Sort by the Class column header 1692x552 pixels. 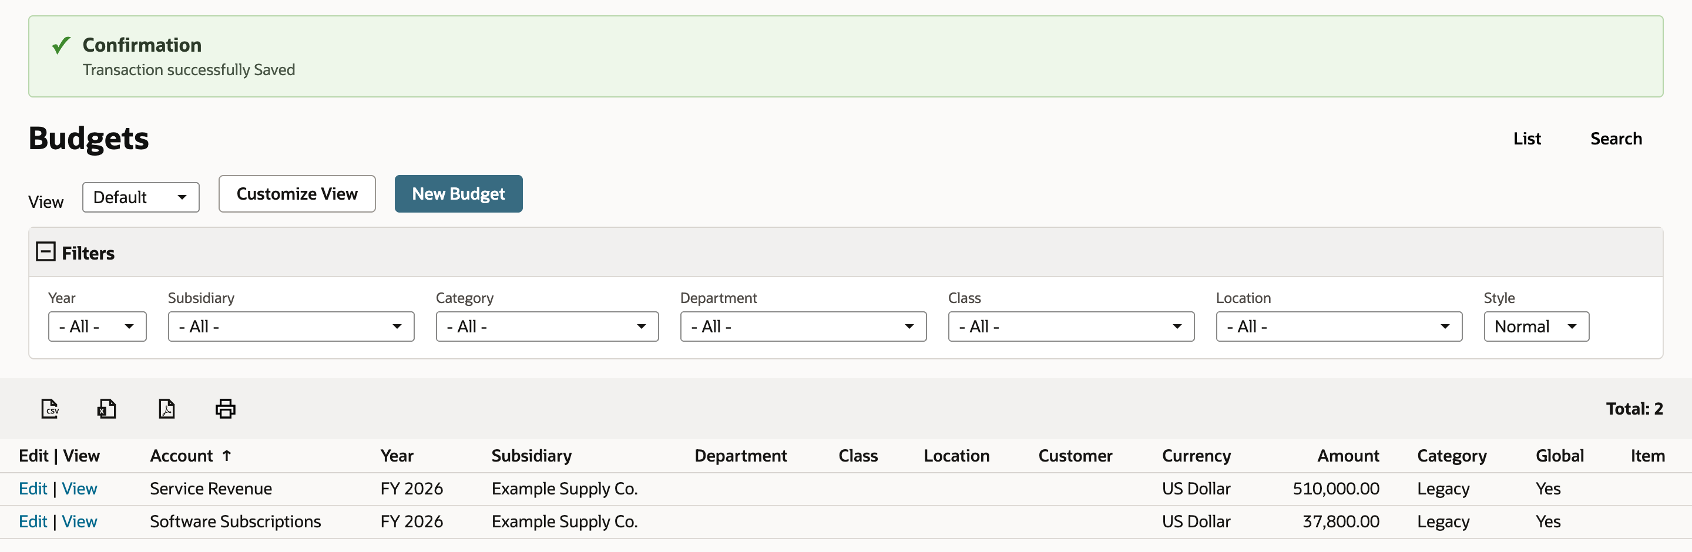click(858, 456)
